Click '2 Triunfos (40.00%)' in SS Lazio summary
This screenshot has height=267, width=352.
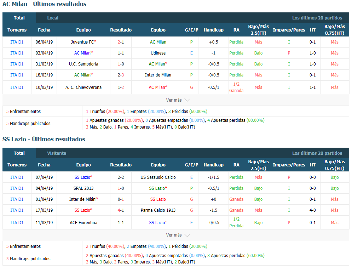(105, 246)
